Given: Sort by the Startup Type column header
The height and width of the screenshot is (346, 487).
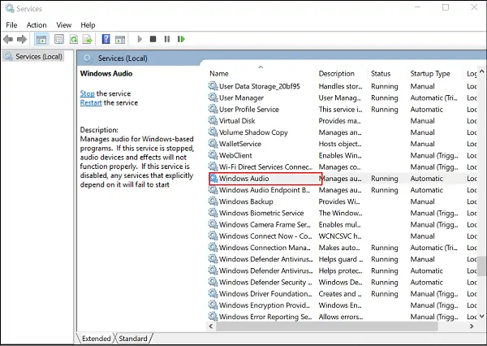Looking at the screenshot, I should pyautogui.click(x=430, y=74).
